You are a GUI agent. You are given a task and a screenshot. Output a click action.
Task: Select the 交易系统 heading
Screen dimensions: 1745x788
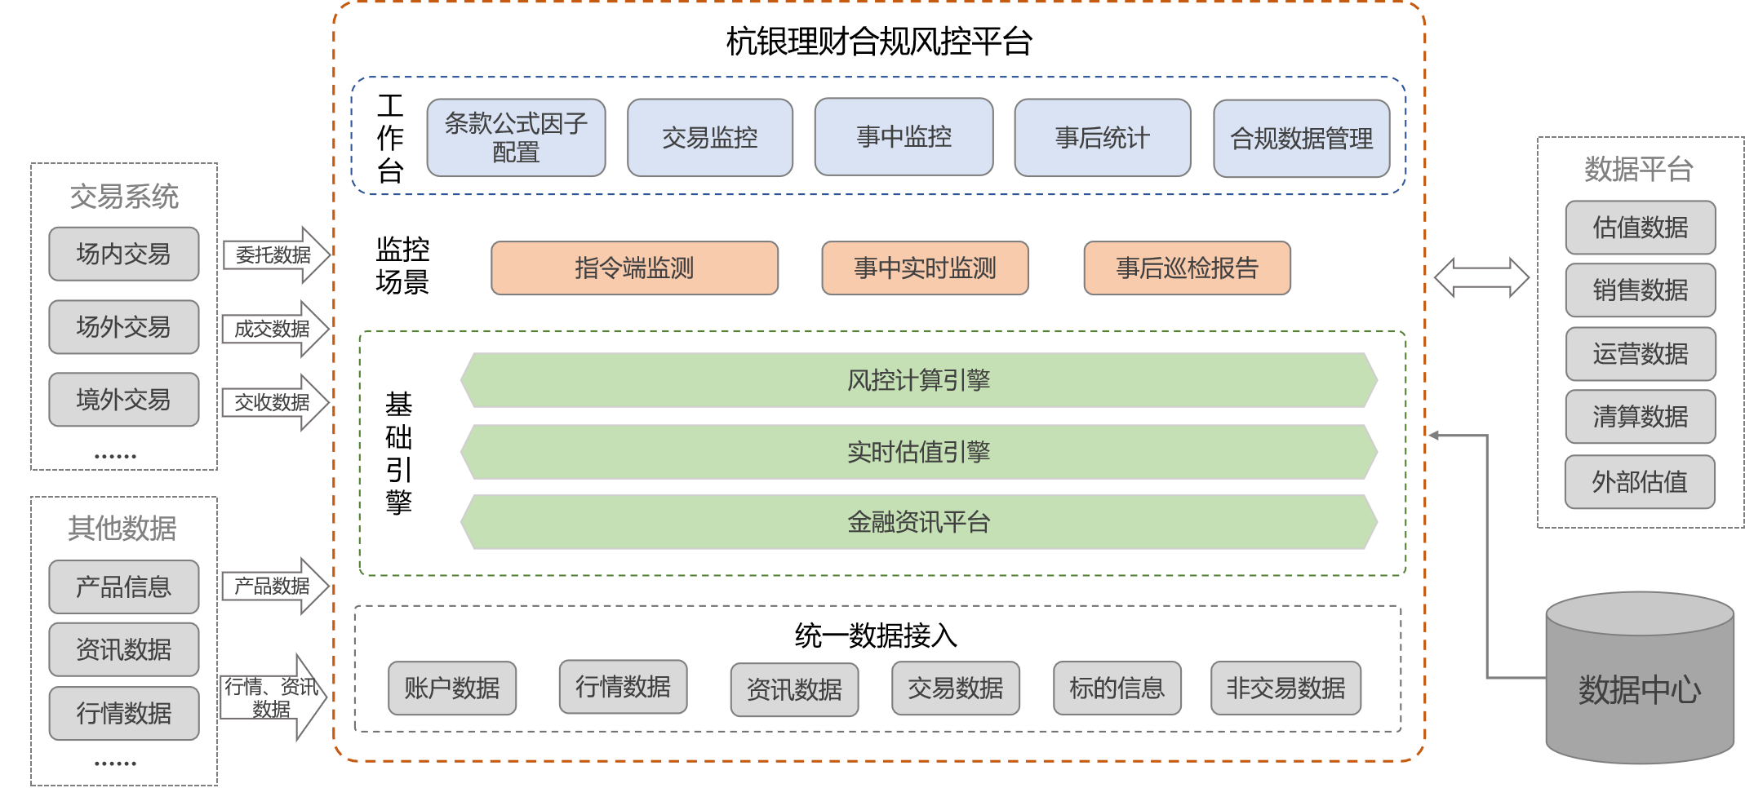click(124, 197)
